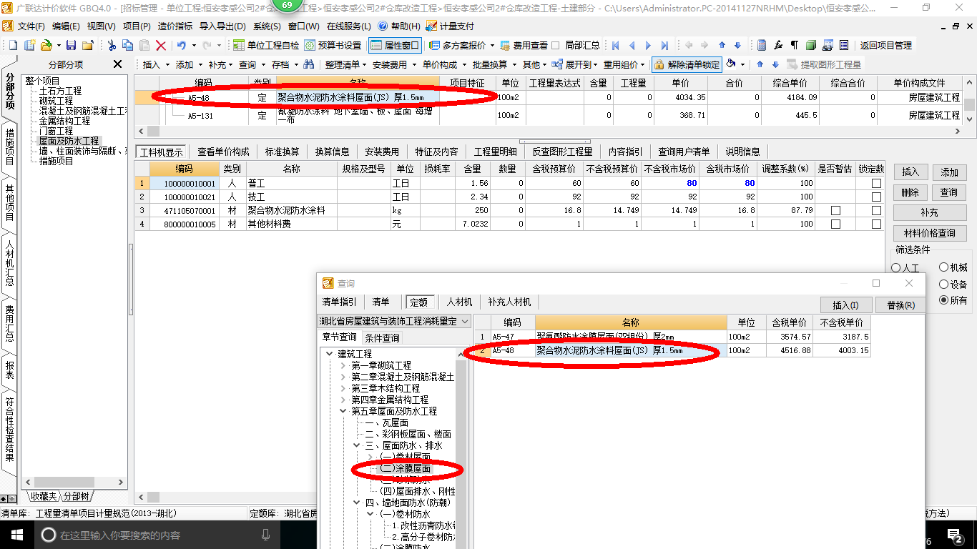The height and width of the screenshot is (549, 977).
Task: Switch to 条件查询 tab
Action: pyautogui.click(x=382, y=337)
